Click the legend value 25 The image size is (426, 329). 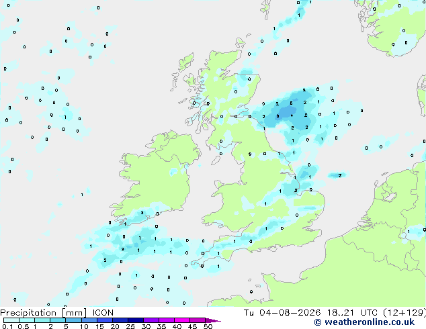[130, 326]
